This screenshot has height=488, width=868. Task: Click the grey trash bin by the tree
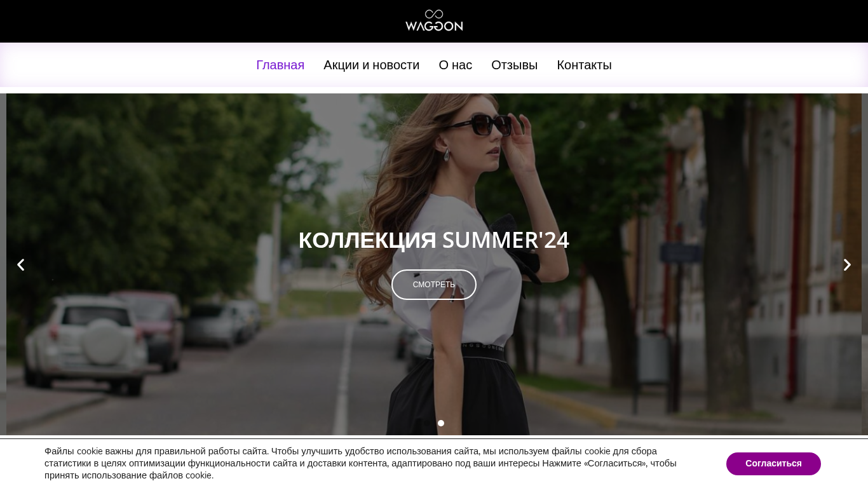click(x=653, y=357)
